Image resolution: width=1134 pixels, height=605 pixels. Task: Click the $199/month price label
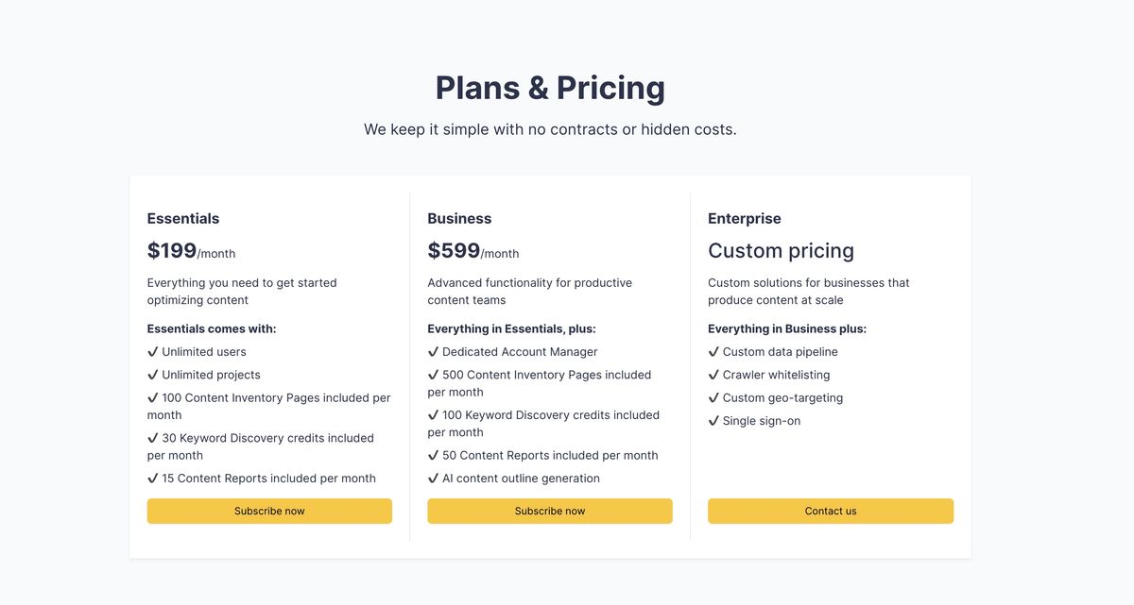(190, 250)
